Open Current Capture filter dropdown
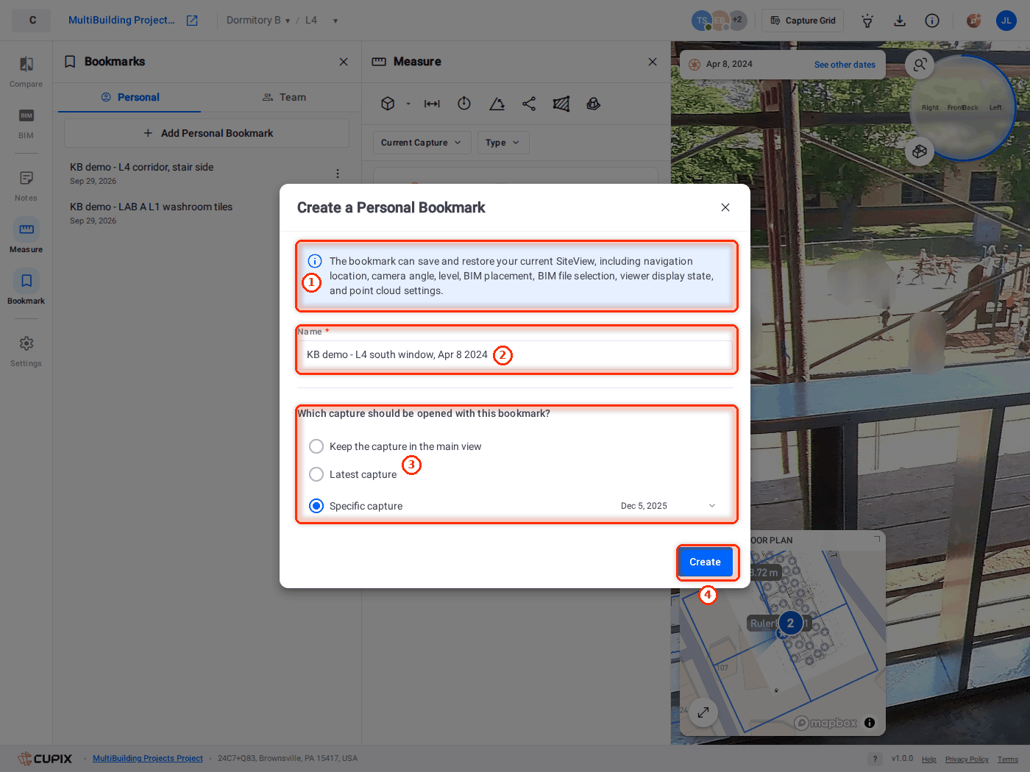Image resolution: width=1030 pixels, height=772 pixels. pos(422,143)
